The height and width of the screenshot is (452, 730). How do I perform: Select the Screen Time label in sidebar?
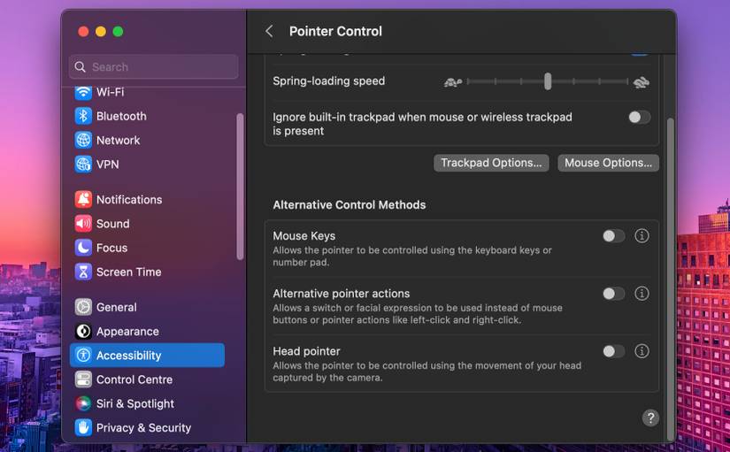tap(128, 272)
